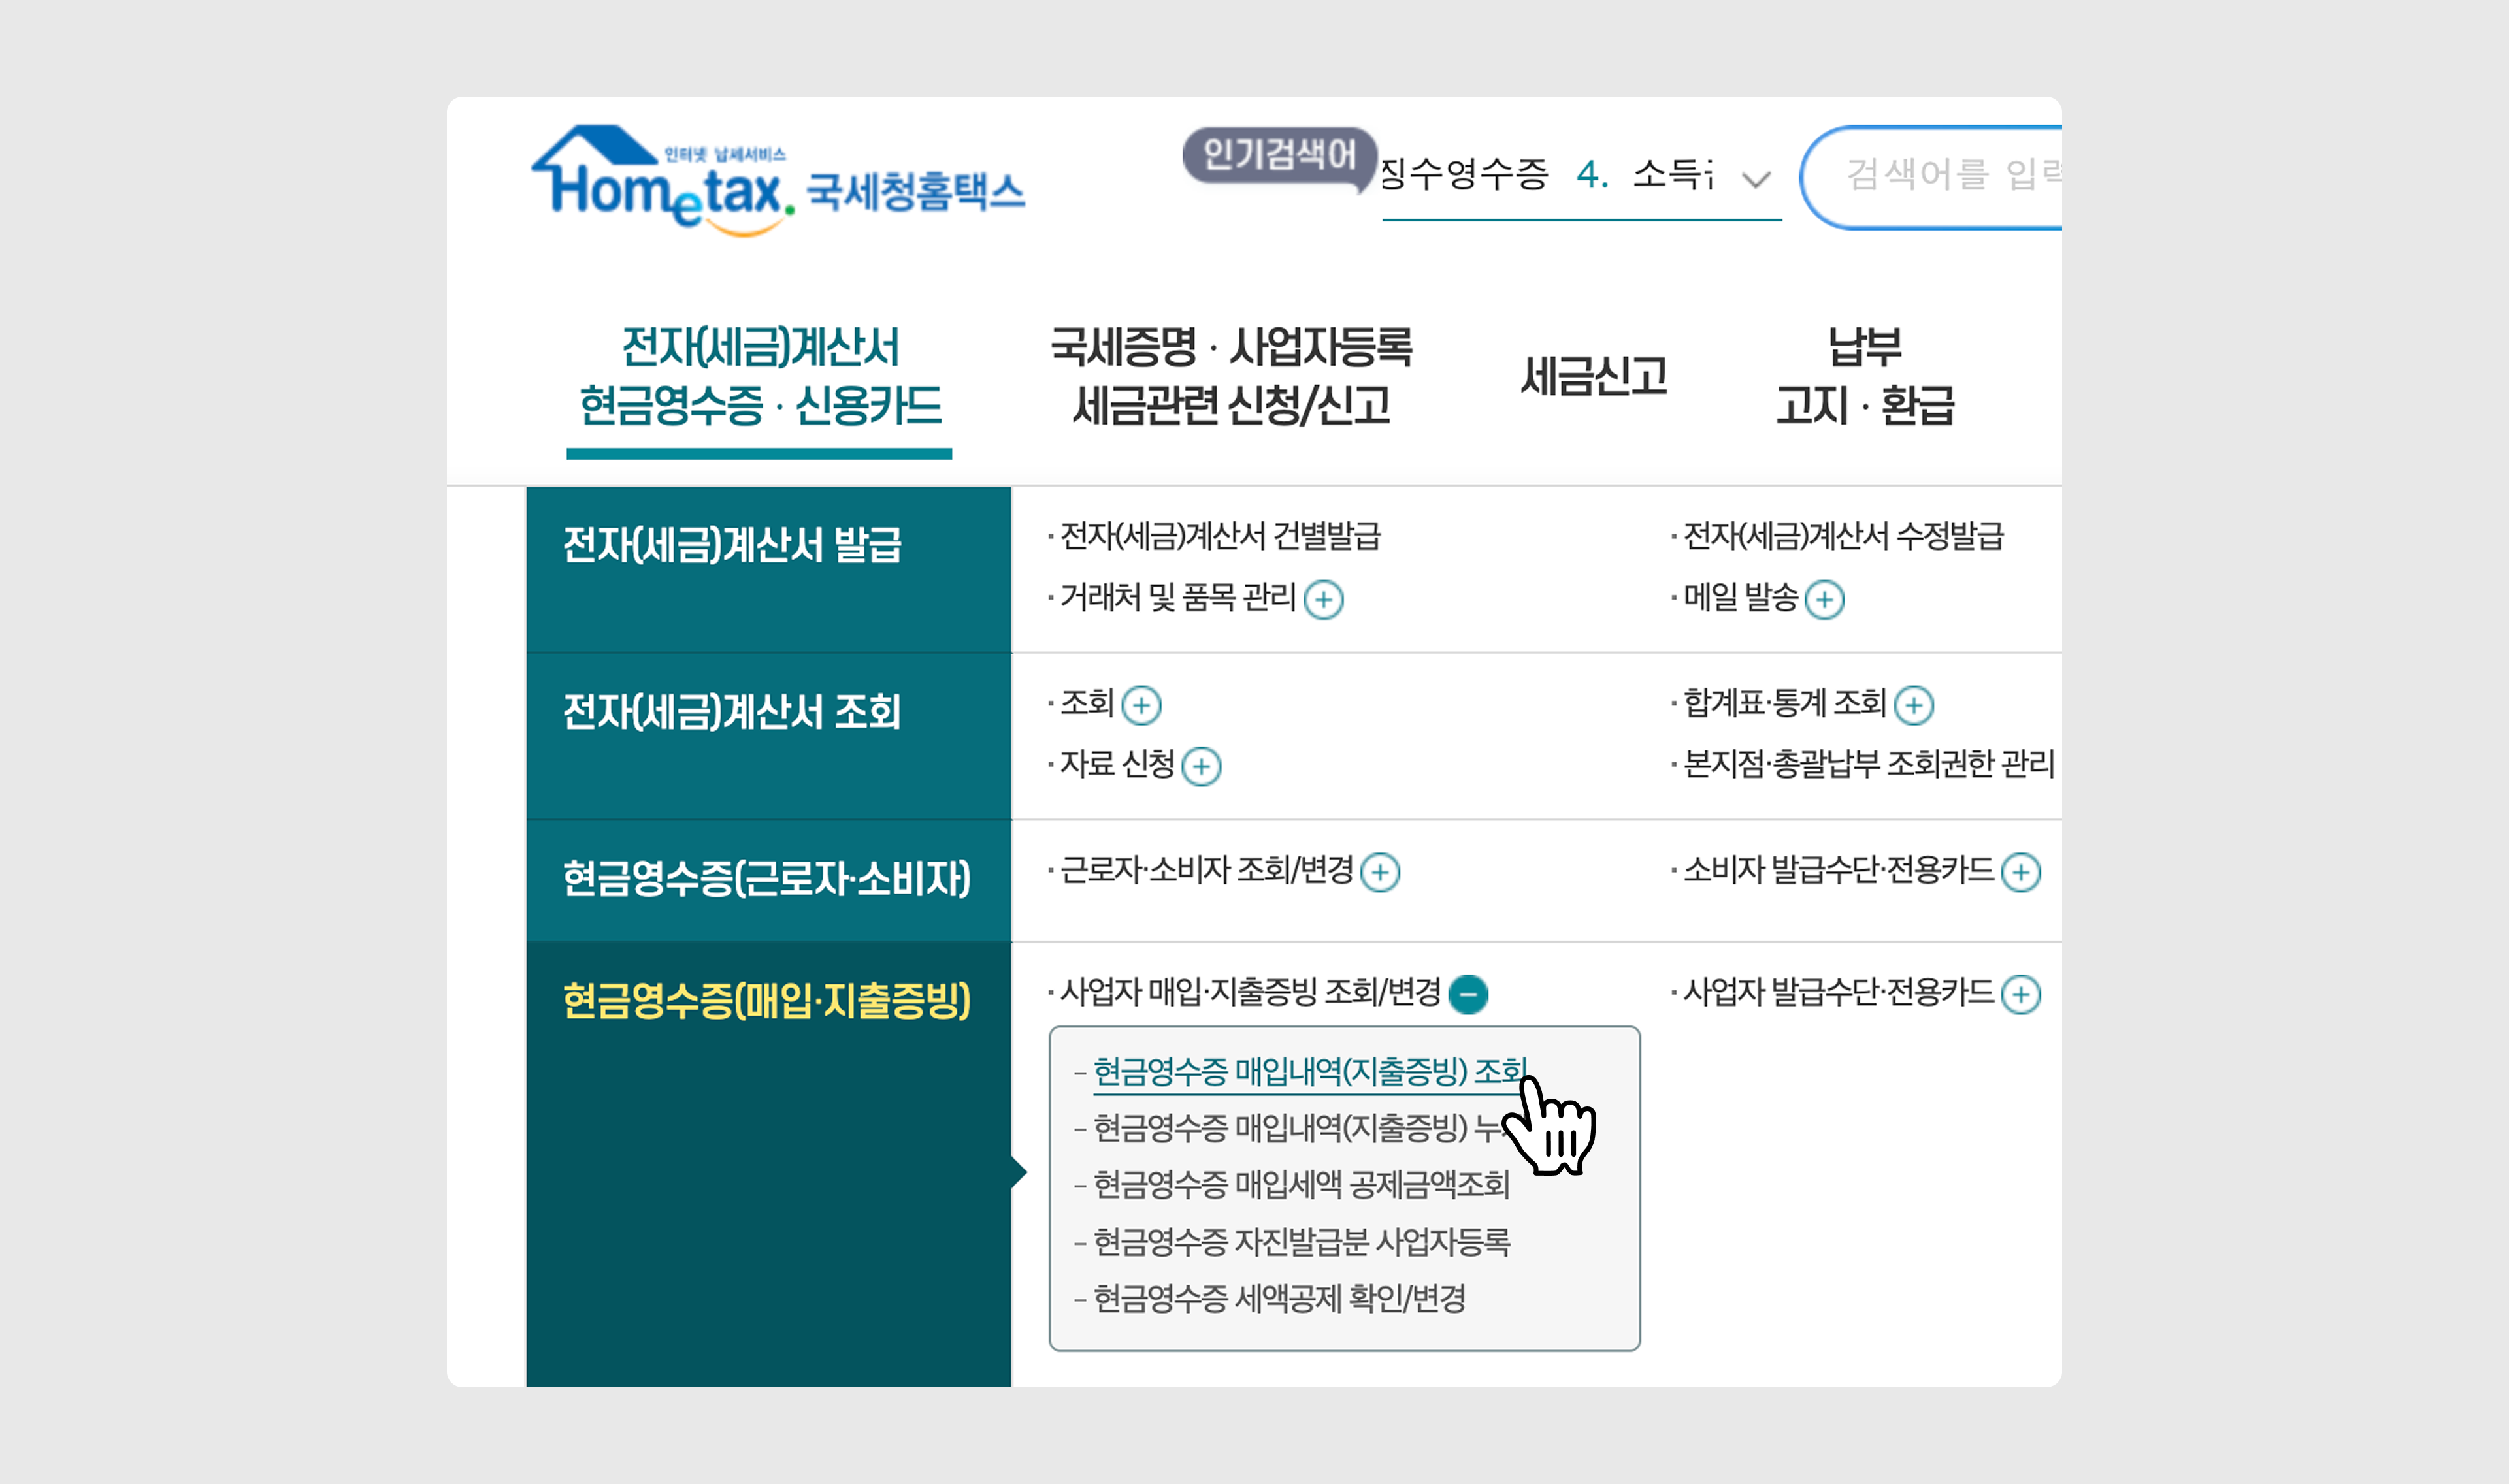
Task: Open popular search terms dropdown chevron
Action: pyautogui.click(x=1756, y=180)
